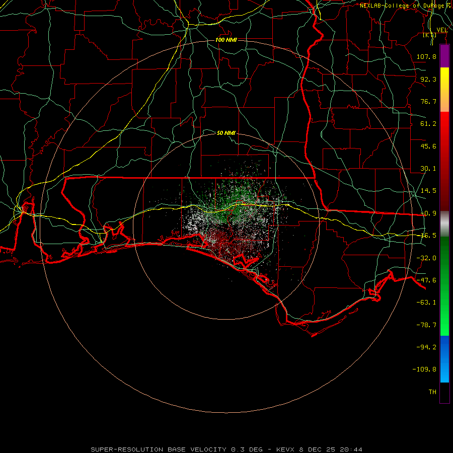Click the 100 NMI range ring label

[226, 40]
